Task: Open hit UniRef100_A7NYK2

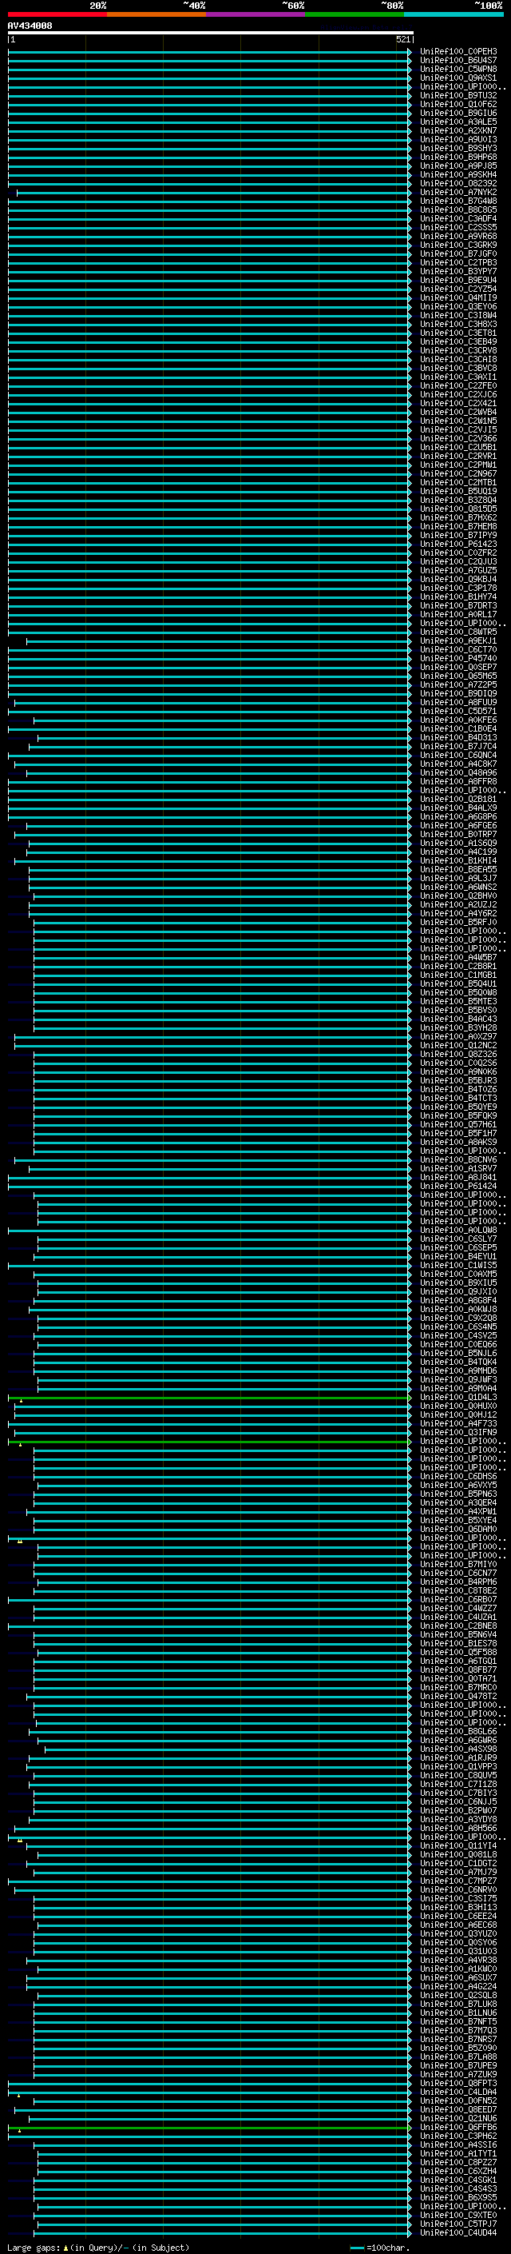Action: click(x=458, y=193)
